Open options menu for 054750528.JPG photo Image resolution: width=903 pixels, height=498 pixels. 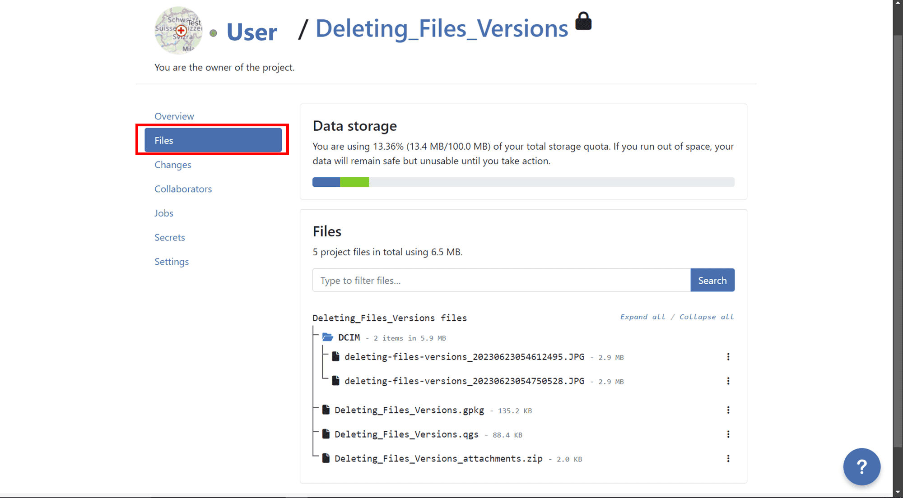728,381
